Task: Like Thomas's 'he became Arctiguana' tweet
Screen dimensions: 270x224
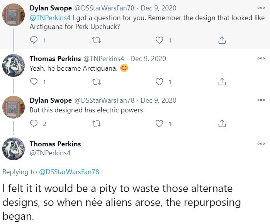Action: [159, 81]
